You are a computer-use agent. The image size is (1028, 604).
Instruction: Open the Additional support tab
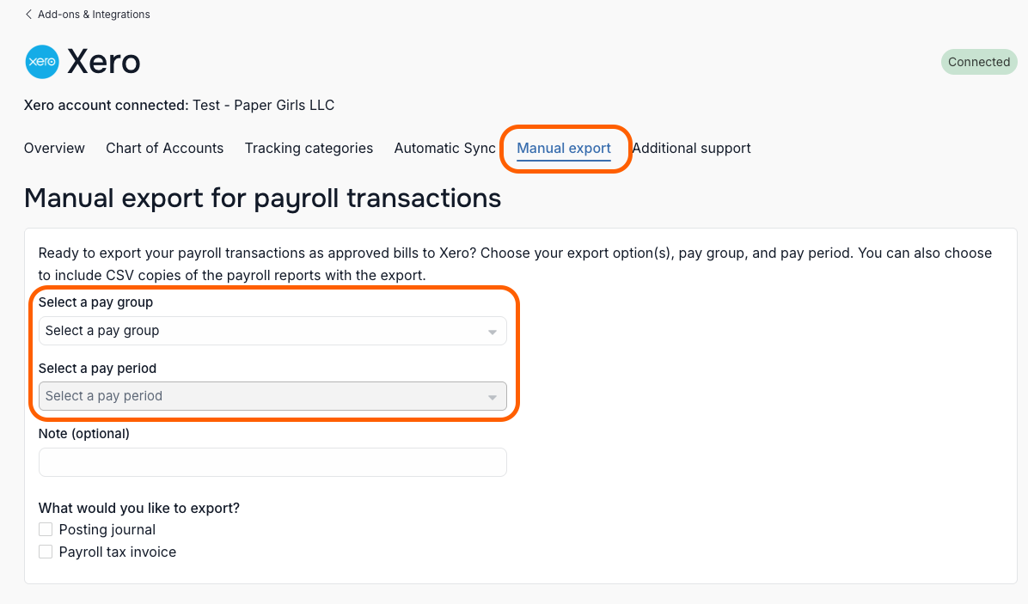click(692, 148)
